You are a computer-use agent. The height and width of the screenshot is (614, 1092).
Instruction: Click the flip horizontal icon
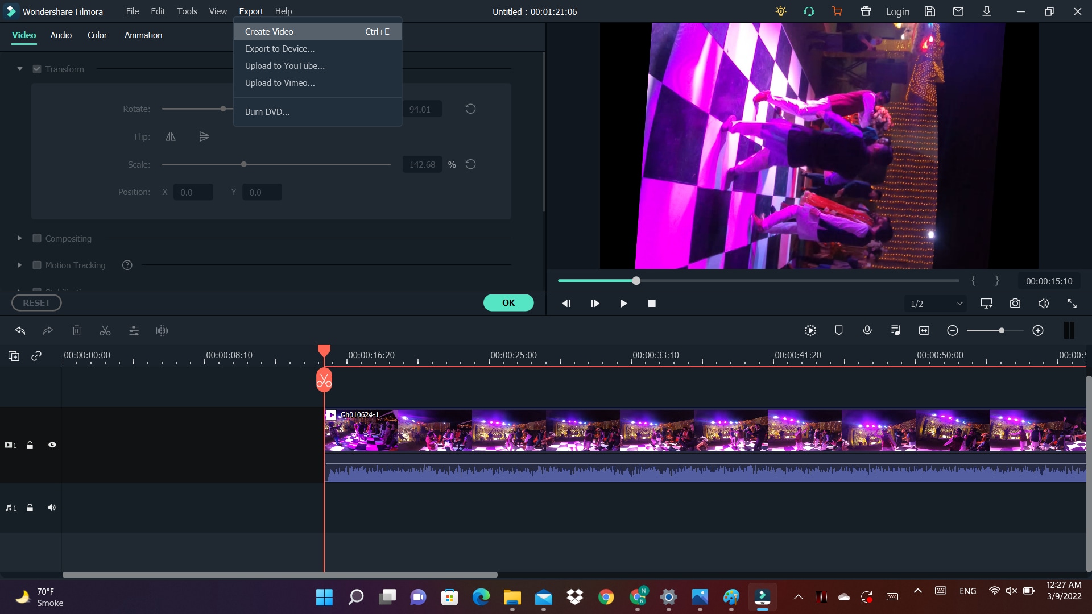[x=171, y=136]
